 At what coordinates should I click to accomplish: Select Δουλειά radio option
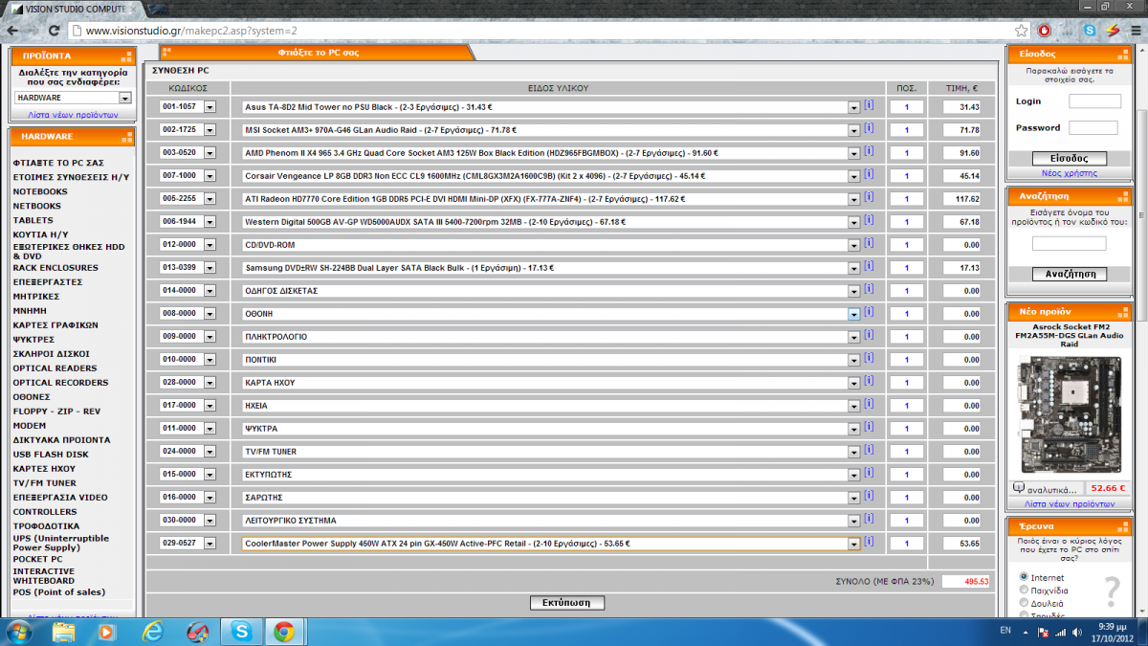click(1025, 603)
